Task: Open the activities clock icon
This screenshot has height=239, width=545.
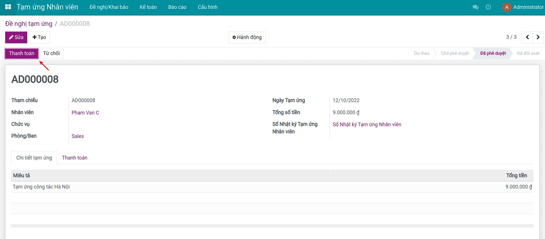Action: pyautogui.click(x=488, y=7)
